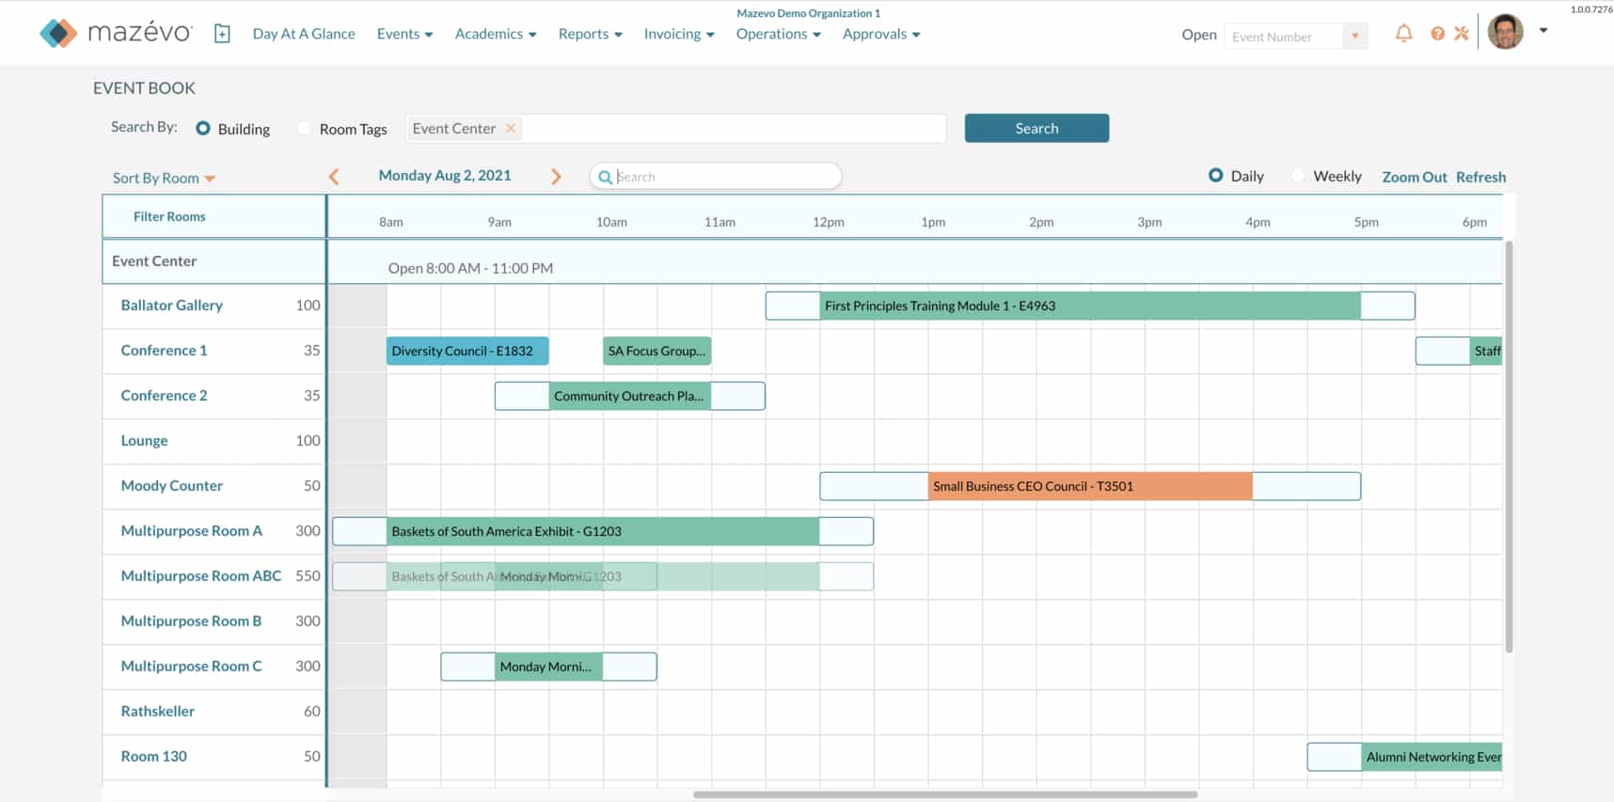Expand the Sort By Room dropdown
This screenshot has height=802, width=1614.
coord(164,179)
